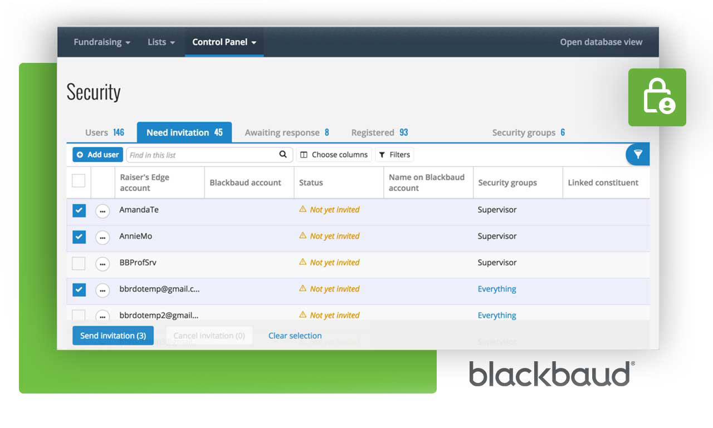
Task: Toggle the select-all header checkbox
Action: pyautogui.click(x=79, y=180)
